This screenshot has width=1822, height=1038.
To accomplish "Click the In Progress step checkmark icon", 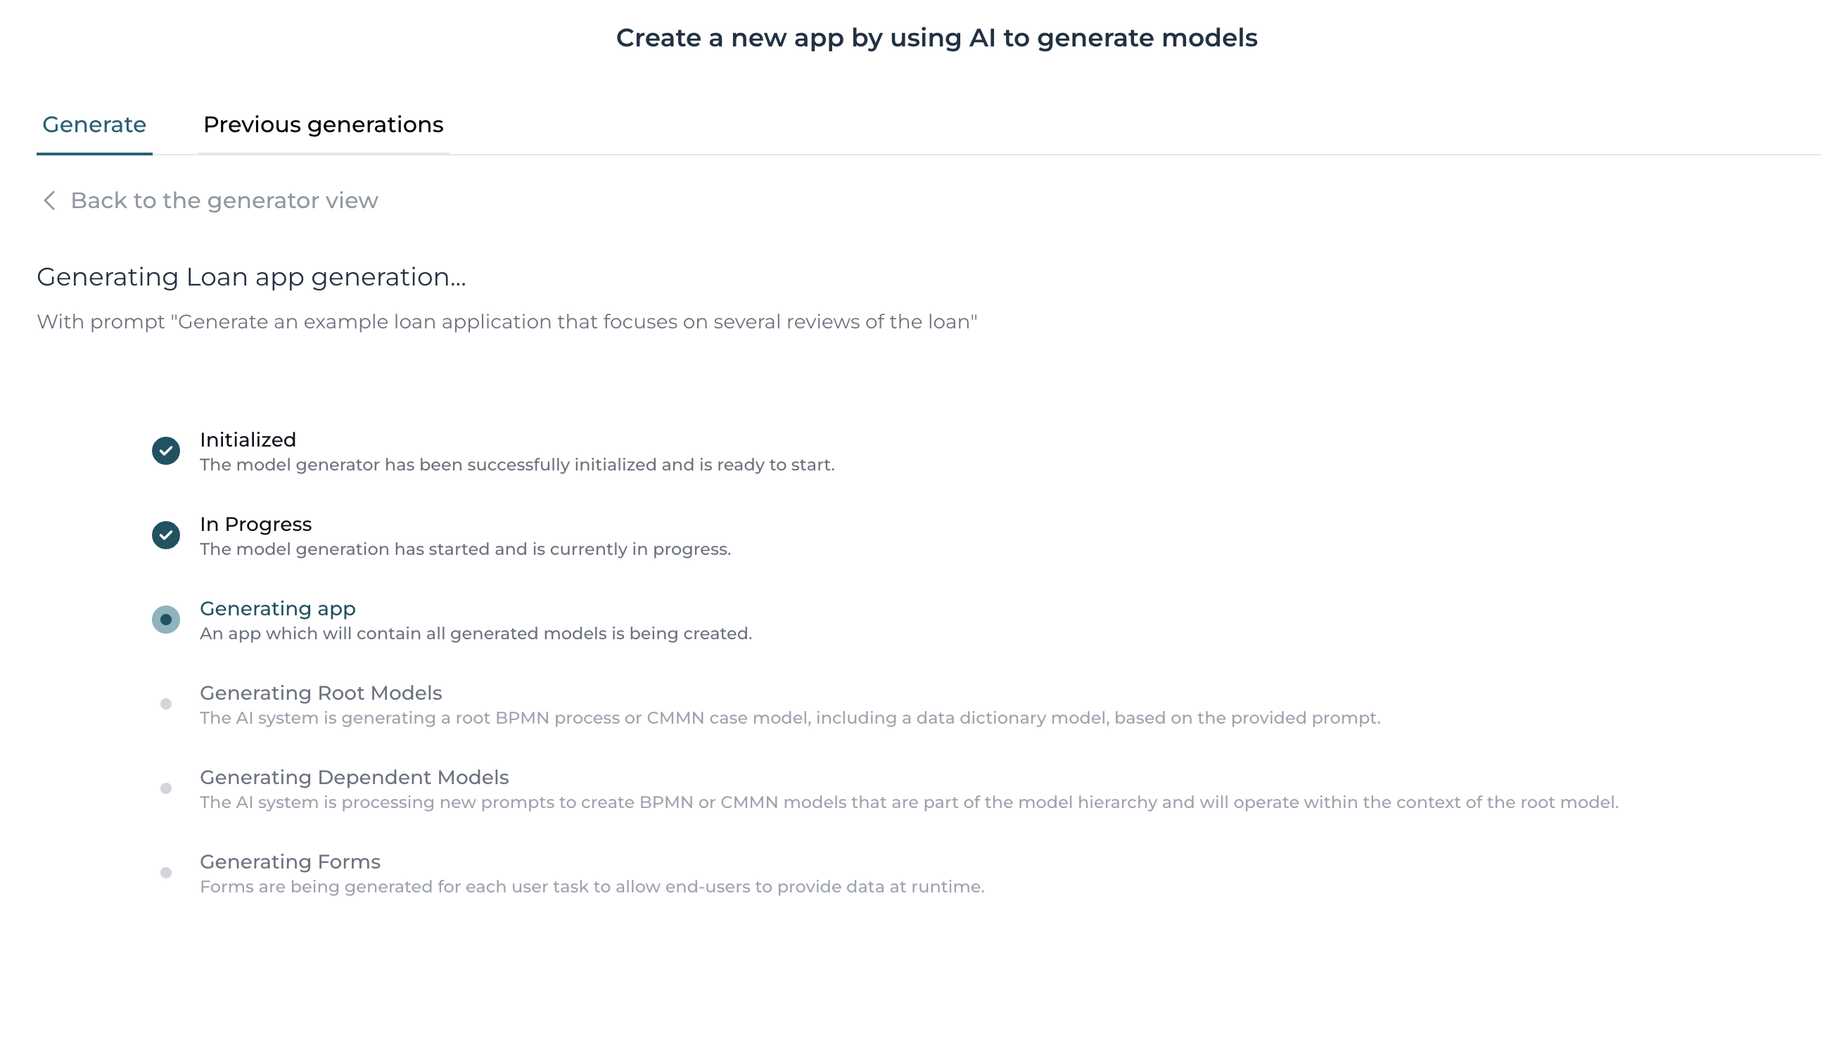I will (166, 535).
